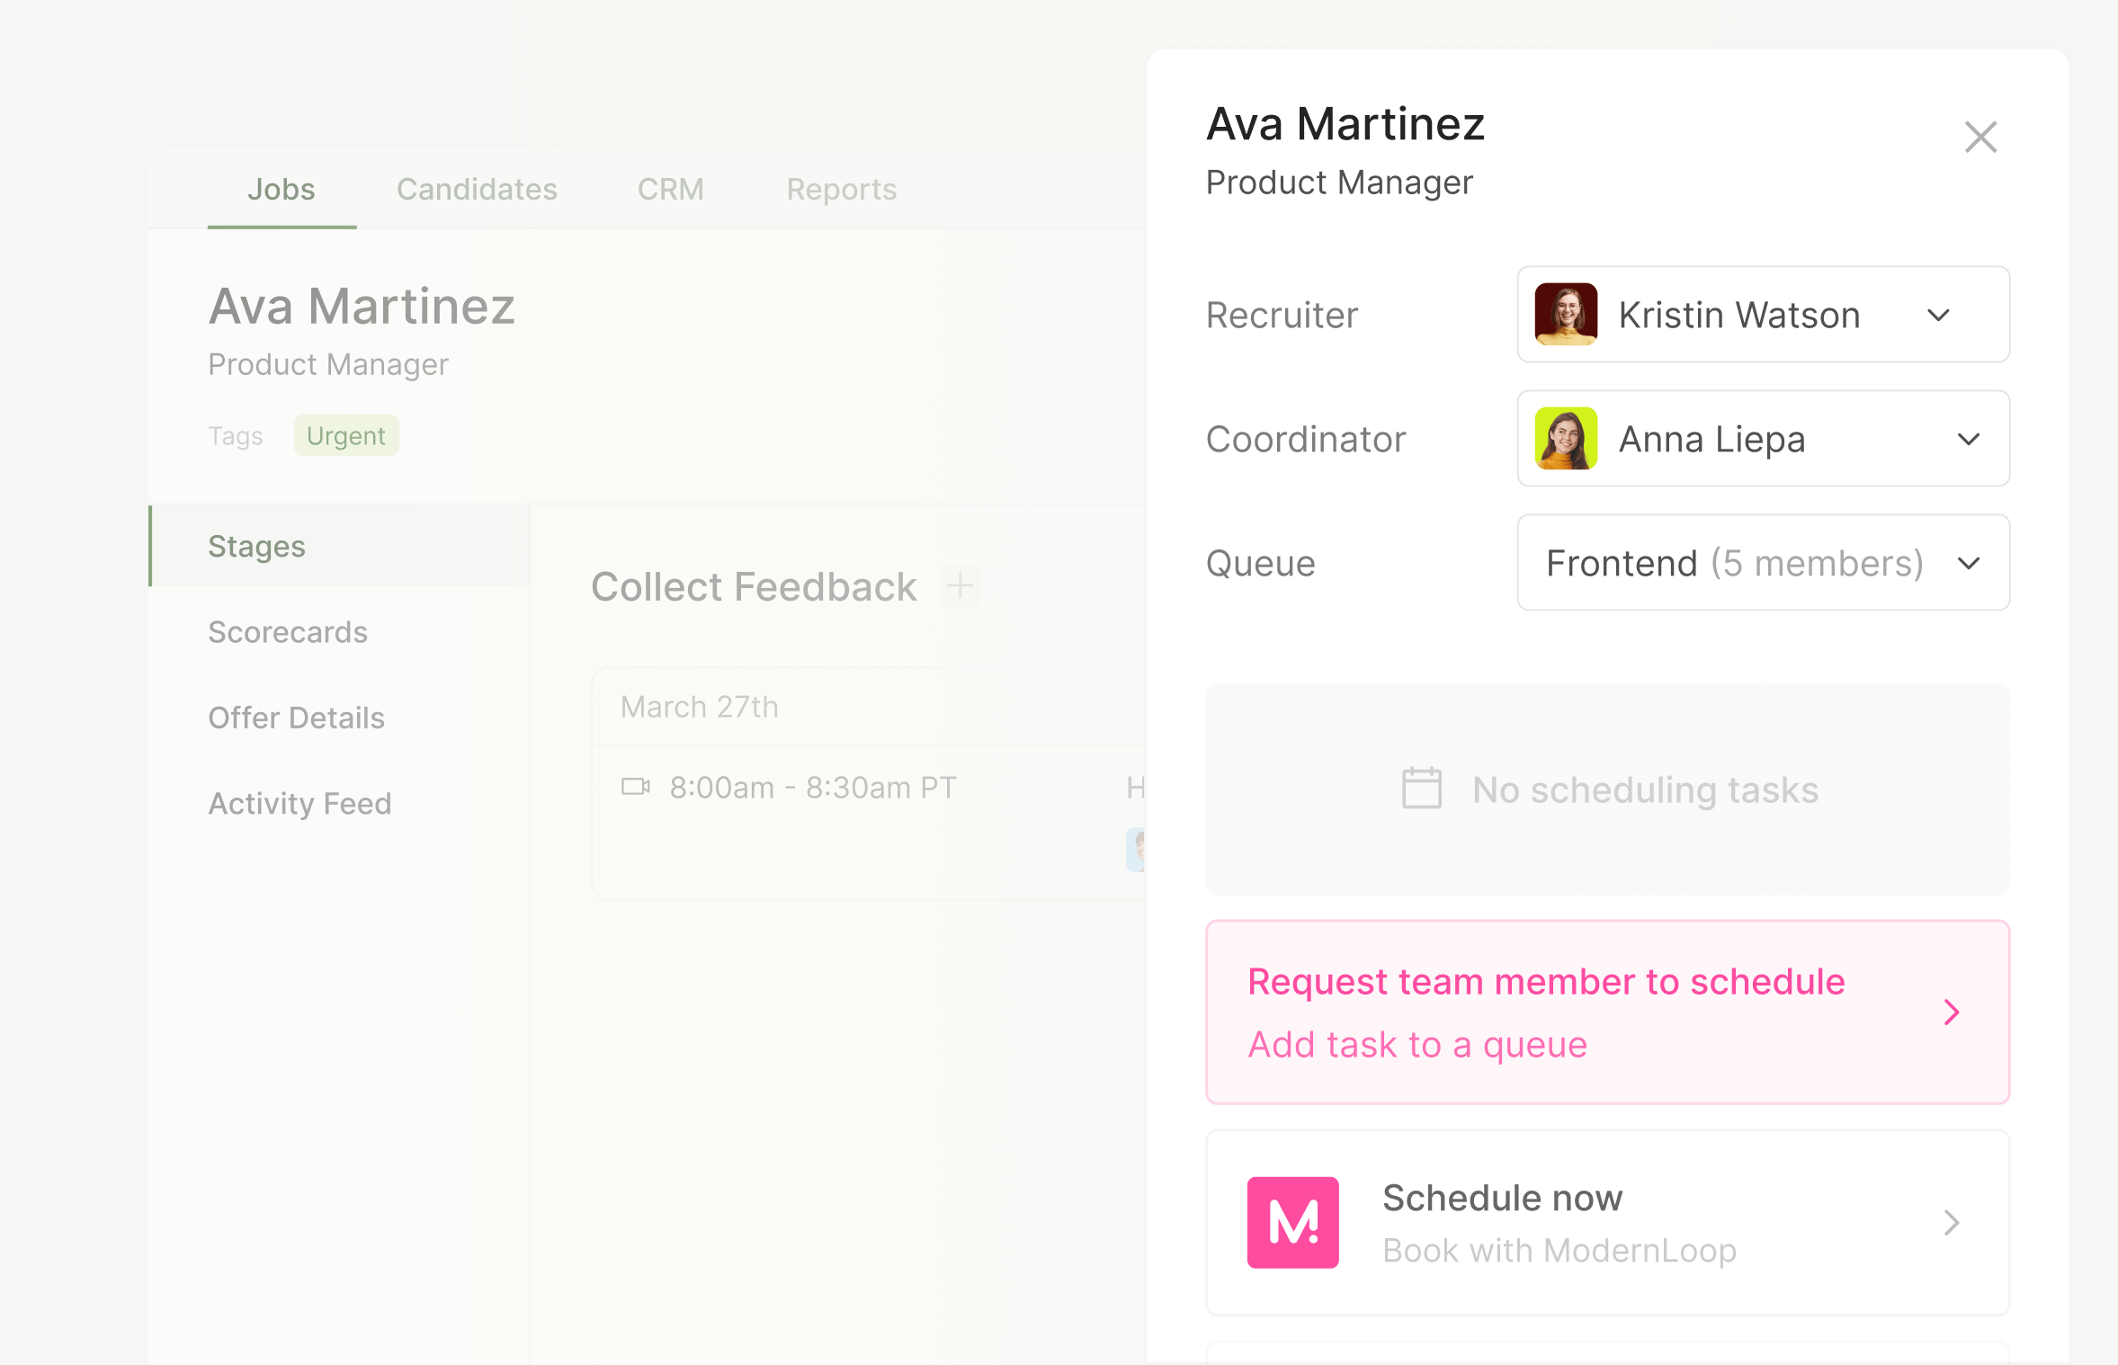The image size is (2118, 1365).
Task: Open the Queue dropdown showing Frontend
Action: [x=1968, y=564]
